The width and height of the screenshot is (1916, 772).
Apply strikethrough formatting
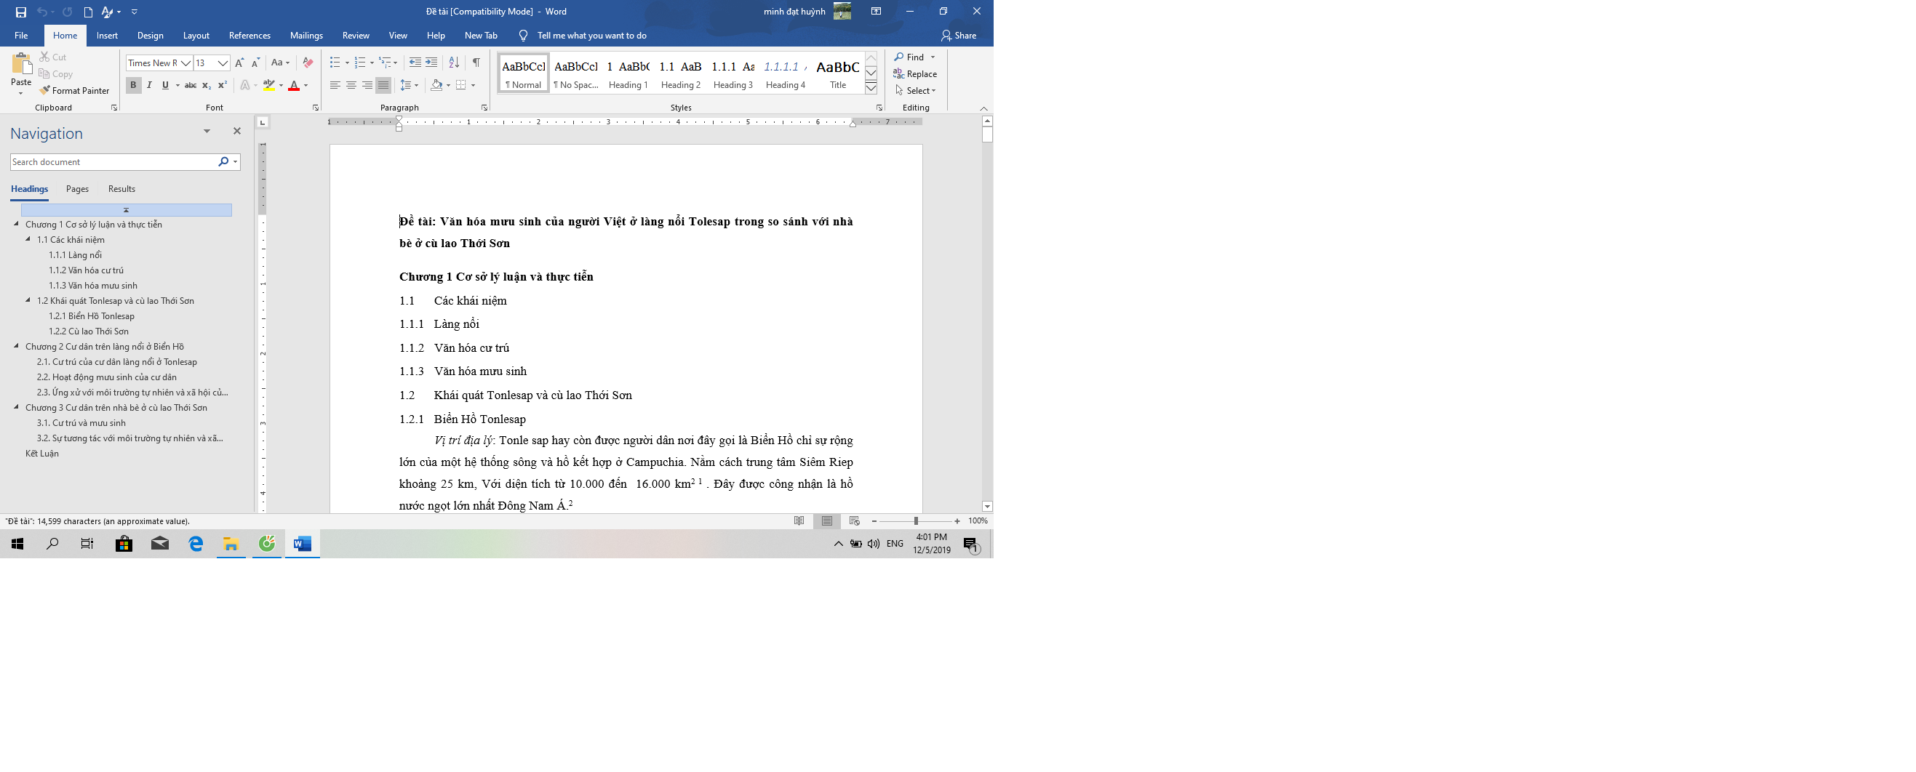click(x=191, y=86)
